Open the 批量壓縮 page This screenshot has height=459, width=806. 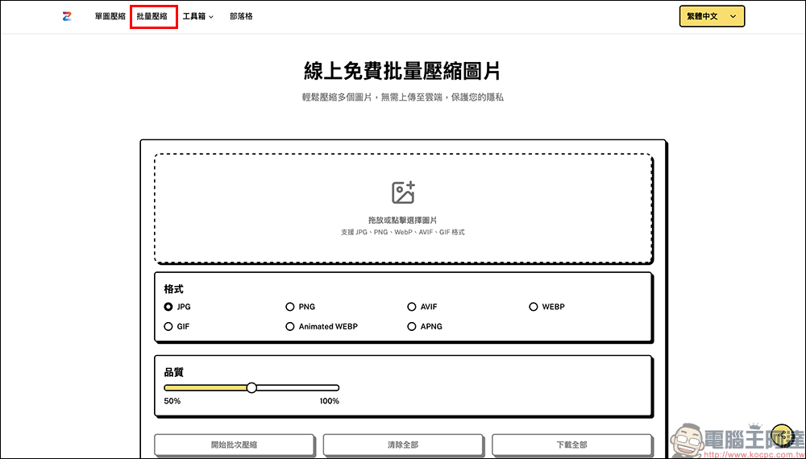click(x=152, y=16)
